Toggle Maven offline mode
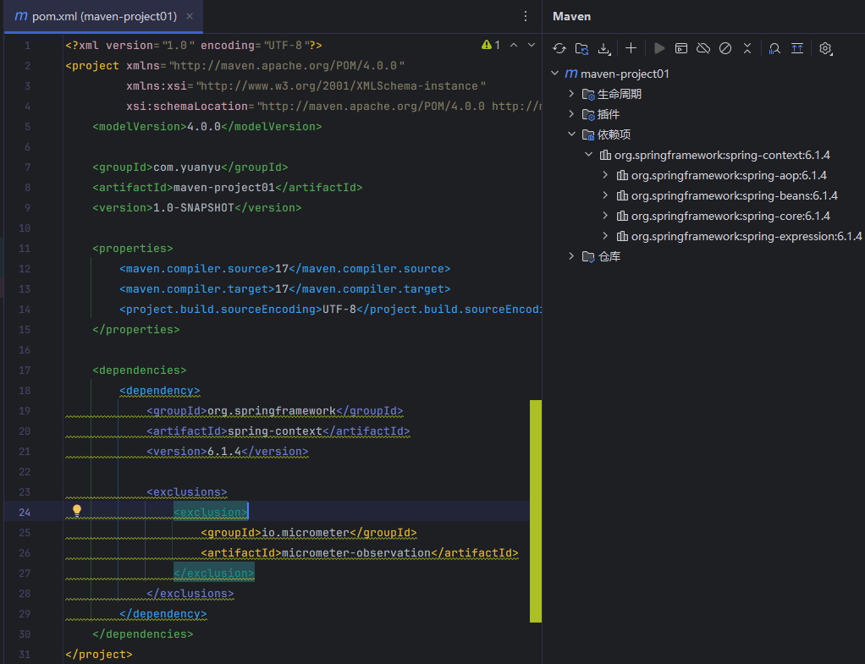865x664 pixels. (x=703, y=49)
